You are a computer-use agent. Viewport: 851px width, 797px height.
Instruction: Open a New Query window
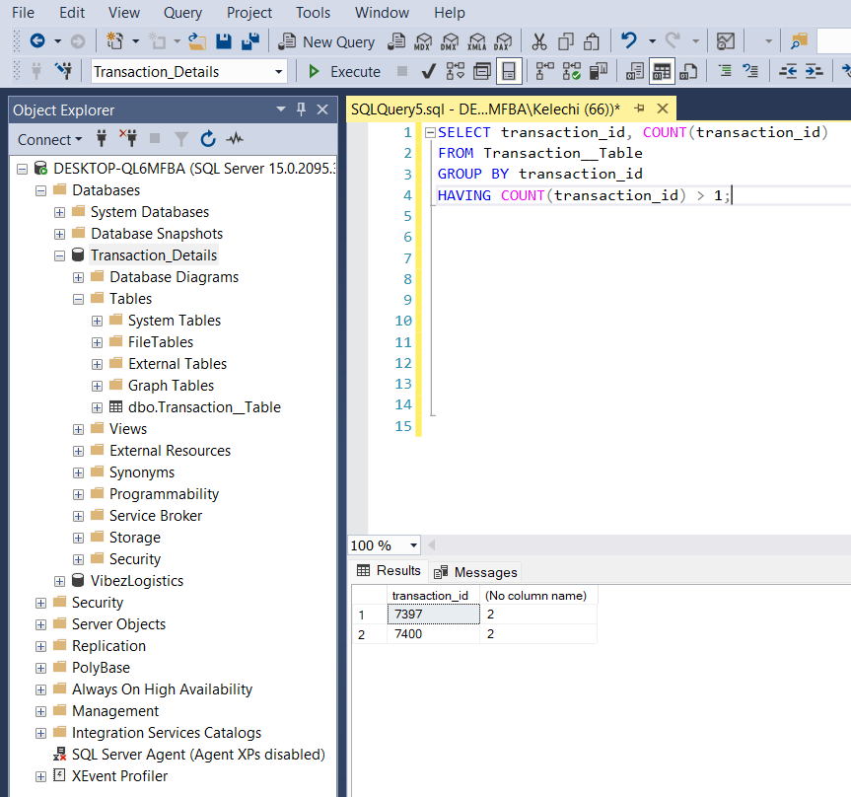pos(326,43)
